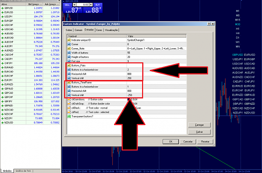Click the Cancelar button

coord(188,142)
